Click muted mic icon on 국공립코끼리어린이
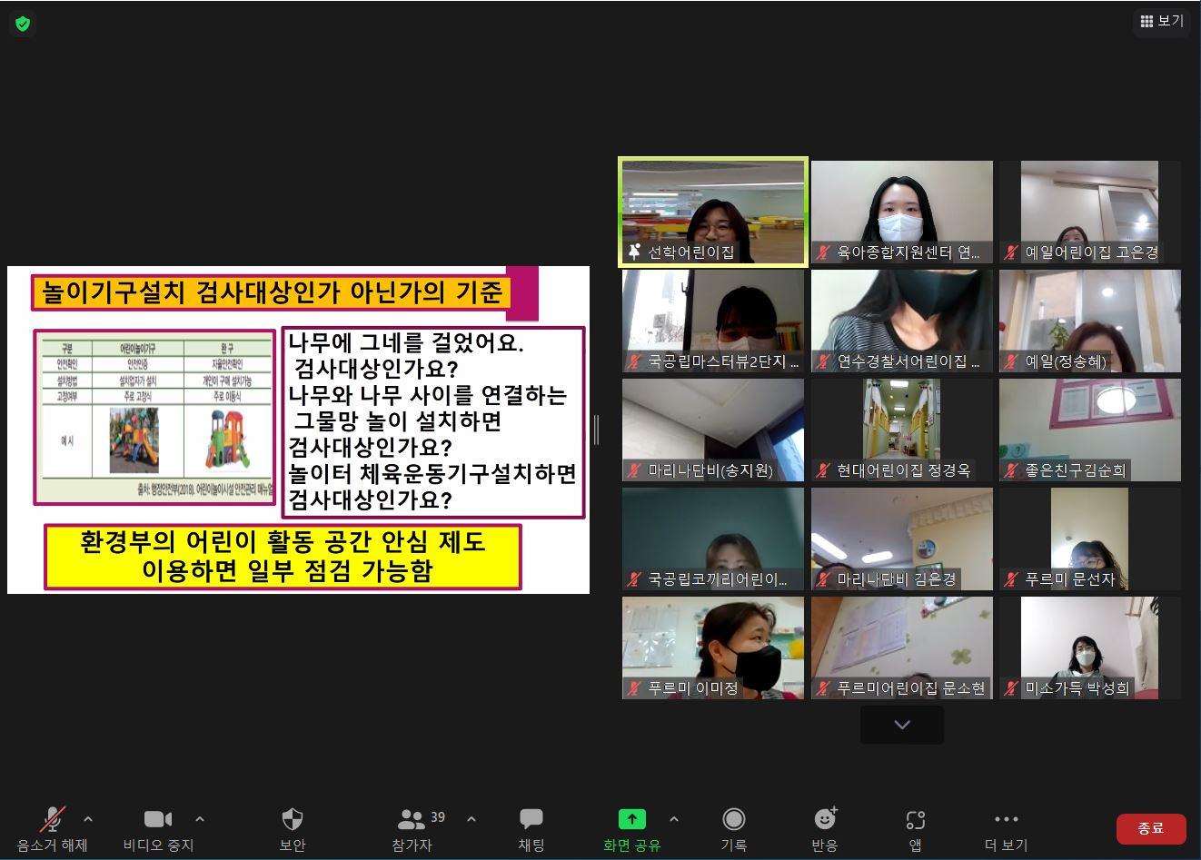Image resolution: width=1201 pixels, height=860 pixels. click(634, 579)
